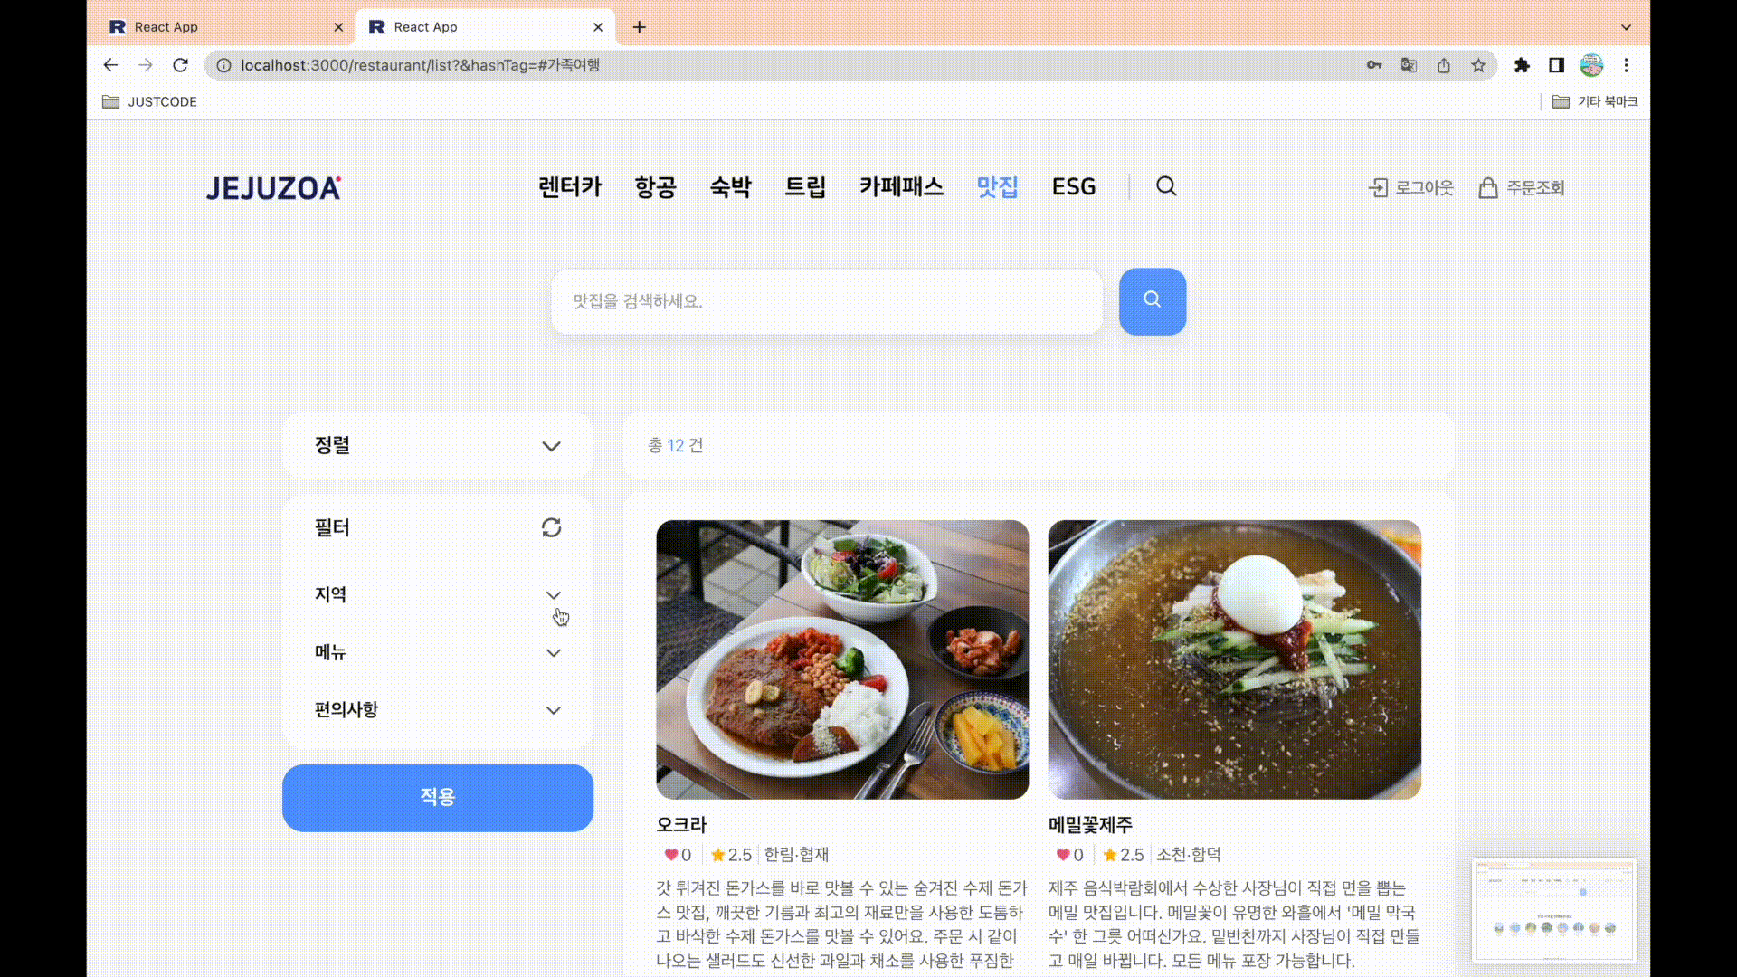
Task: Open Chrome three-dot menu
Action: pos(1626,65)
